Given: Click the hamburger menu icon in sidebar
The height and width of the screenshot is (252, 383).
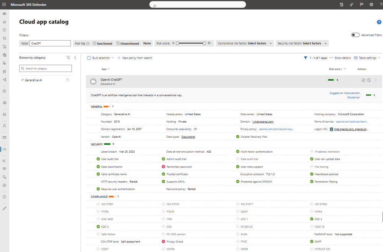Looking at the screenshot, I should tap(4, 14).
